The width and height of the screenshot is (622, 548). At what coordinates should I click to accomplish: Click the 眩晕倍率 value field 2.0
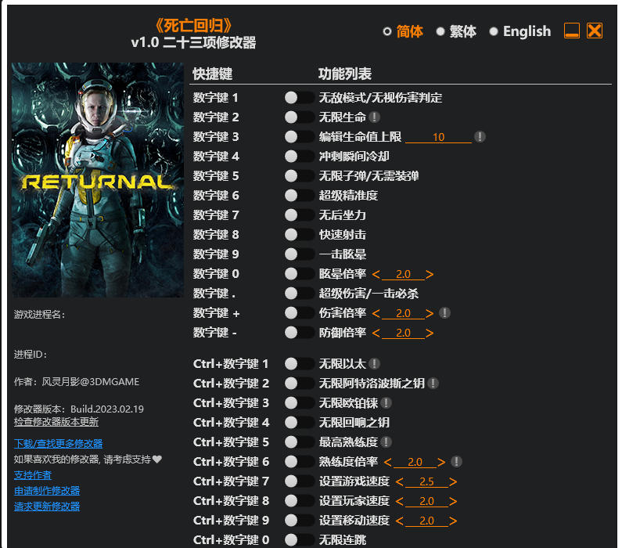pyautogui.click(x=403, y=274)
